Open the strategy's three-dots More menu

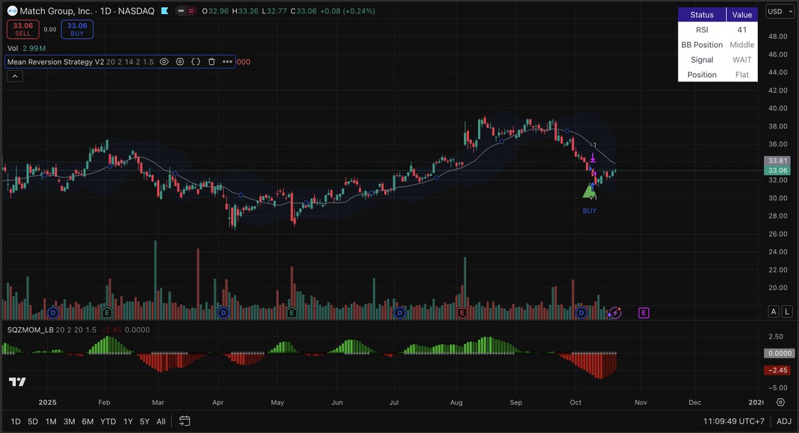228,62
